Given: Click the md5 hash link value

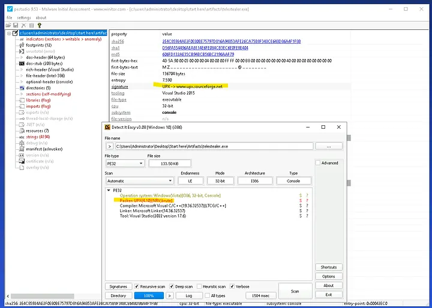Looking at the screenshot, I should pos(198,54).
